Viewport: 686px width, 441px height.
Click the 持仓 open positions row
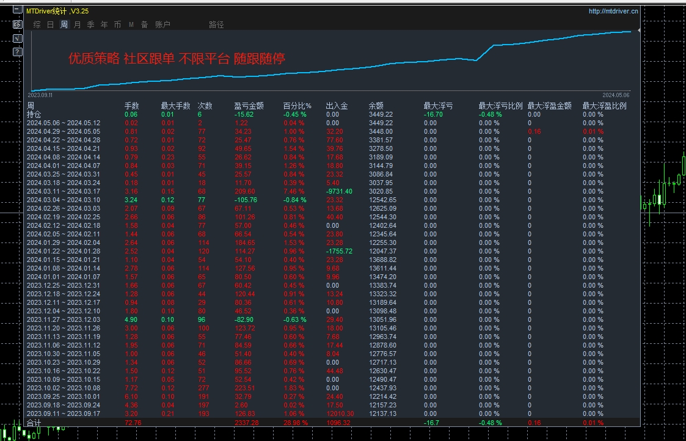[34, 114]
